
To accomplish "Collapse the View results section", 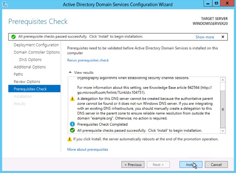I will coord(70,73).
